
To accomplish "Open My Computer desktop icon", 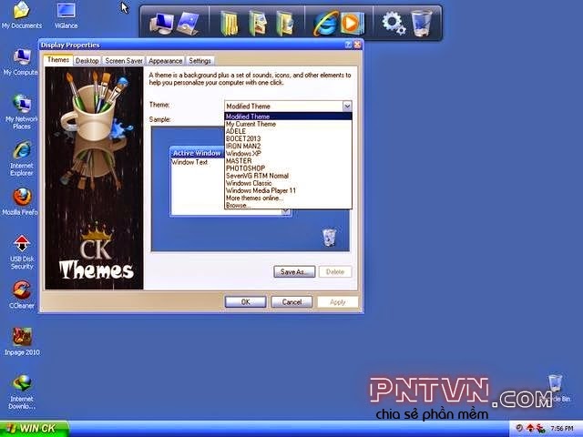I will (20, 62).
